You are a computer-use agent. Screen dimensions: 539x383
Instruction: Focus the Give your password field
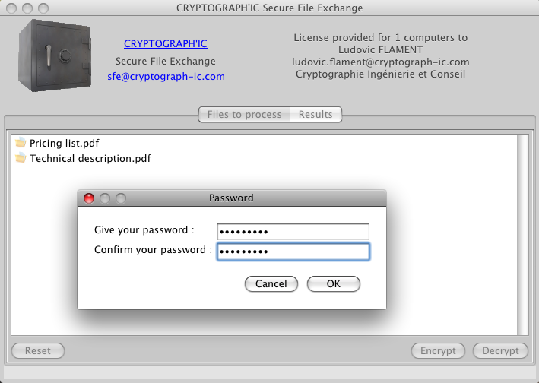coord(293,231)
